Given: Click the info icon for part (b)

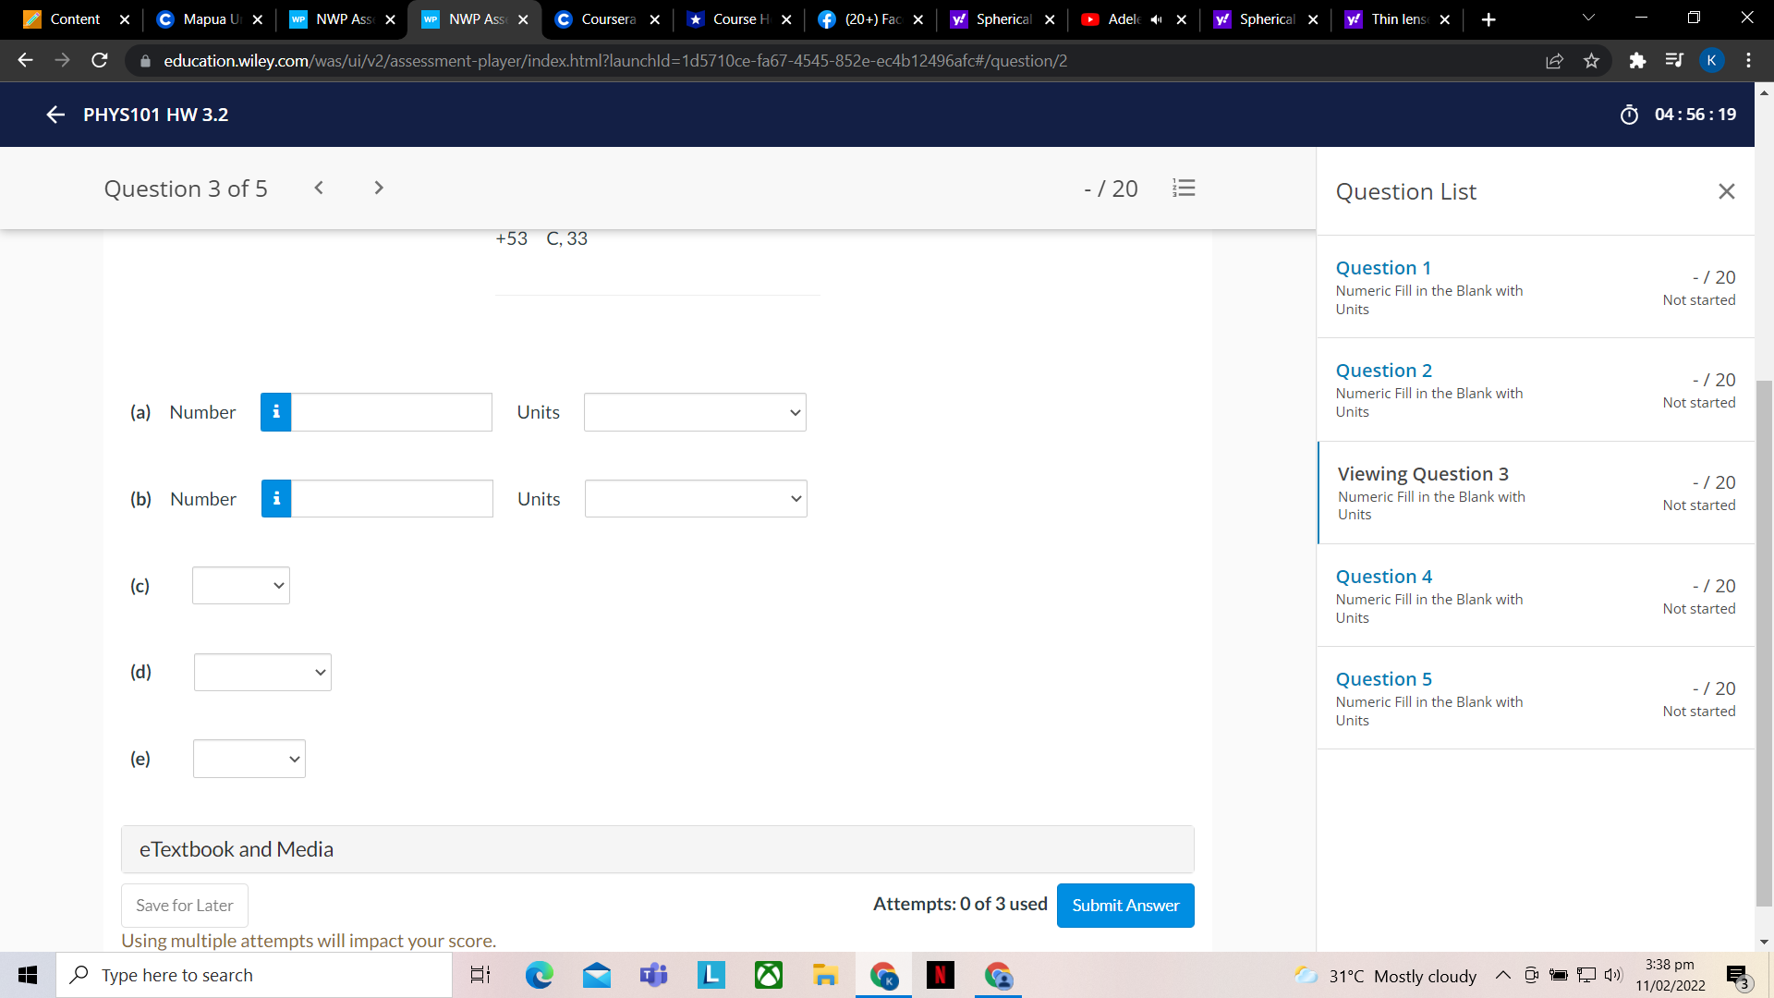Looking at the screenshot, I should click(276, 499).
